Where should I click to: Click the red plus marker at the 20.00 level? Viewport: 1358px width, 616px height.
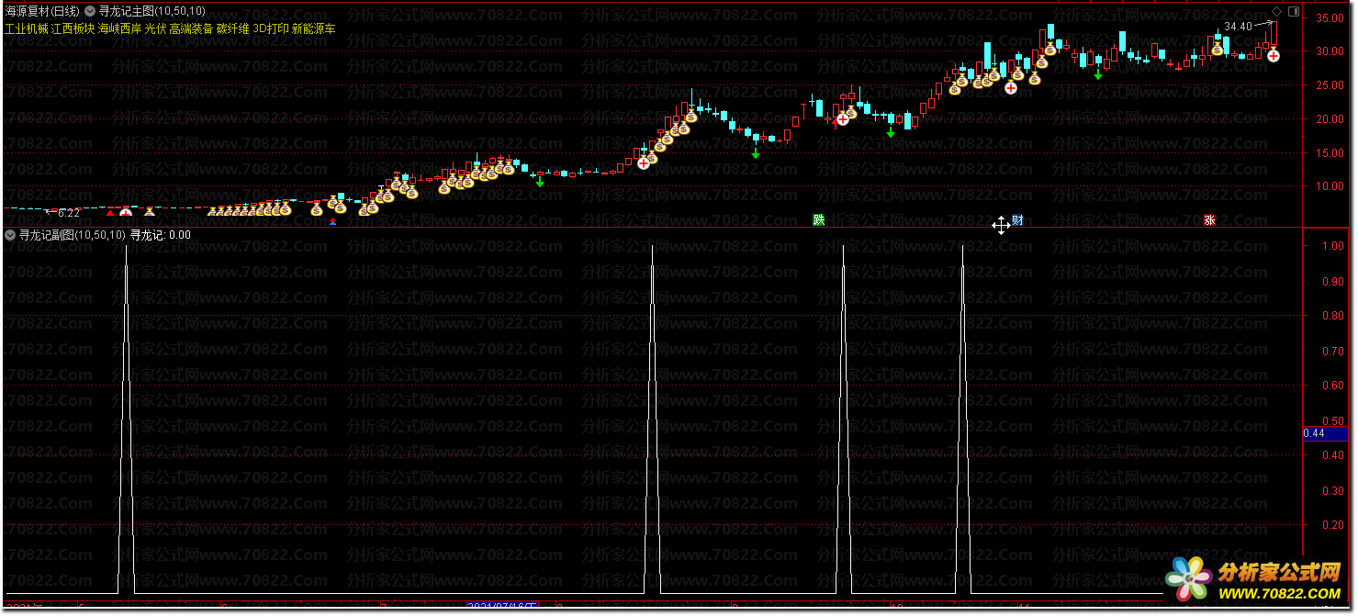click(x=842, y=118)
